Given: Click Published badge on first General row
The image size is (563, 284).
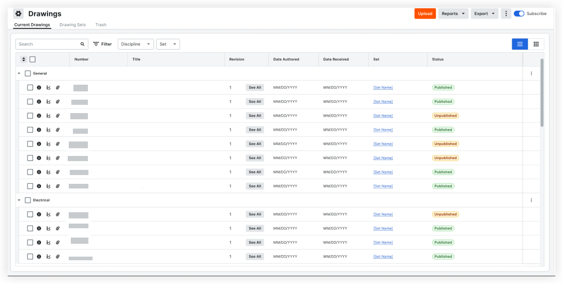Looking at the screenshot, I should click(443, 87).
